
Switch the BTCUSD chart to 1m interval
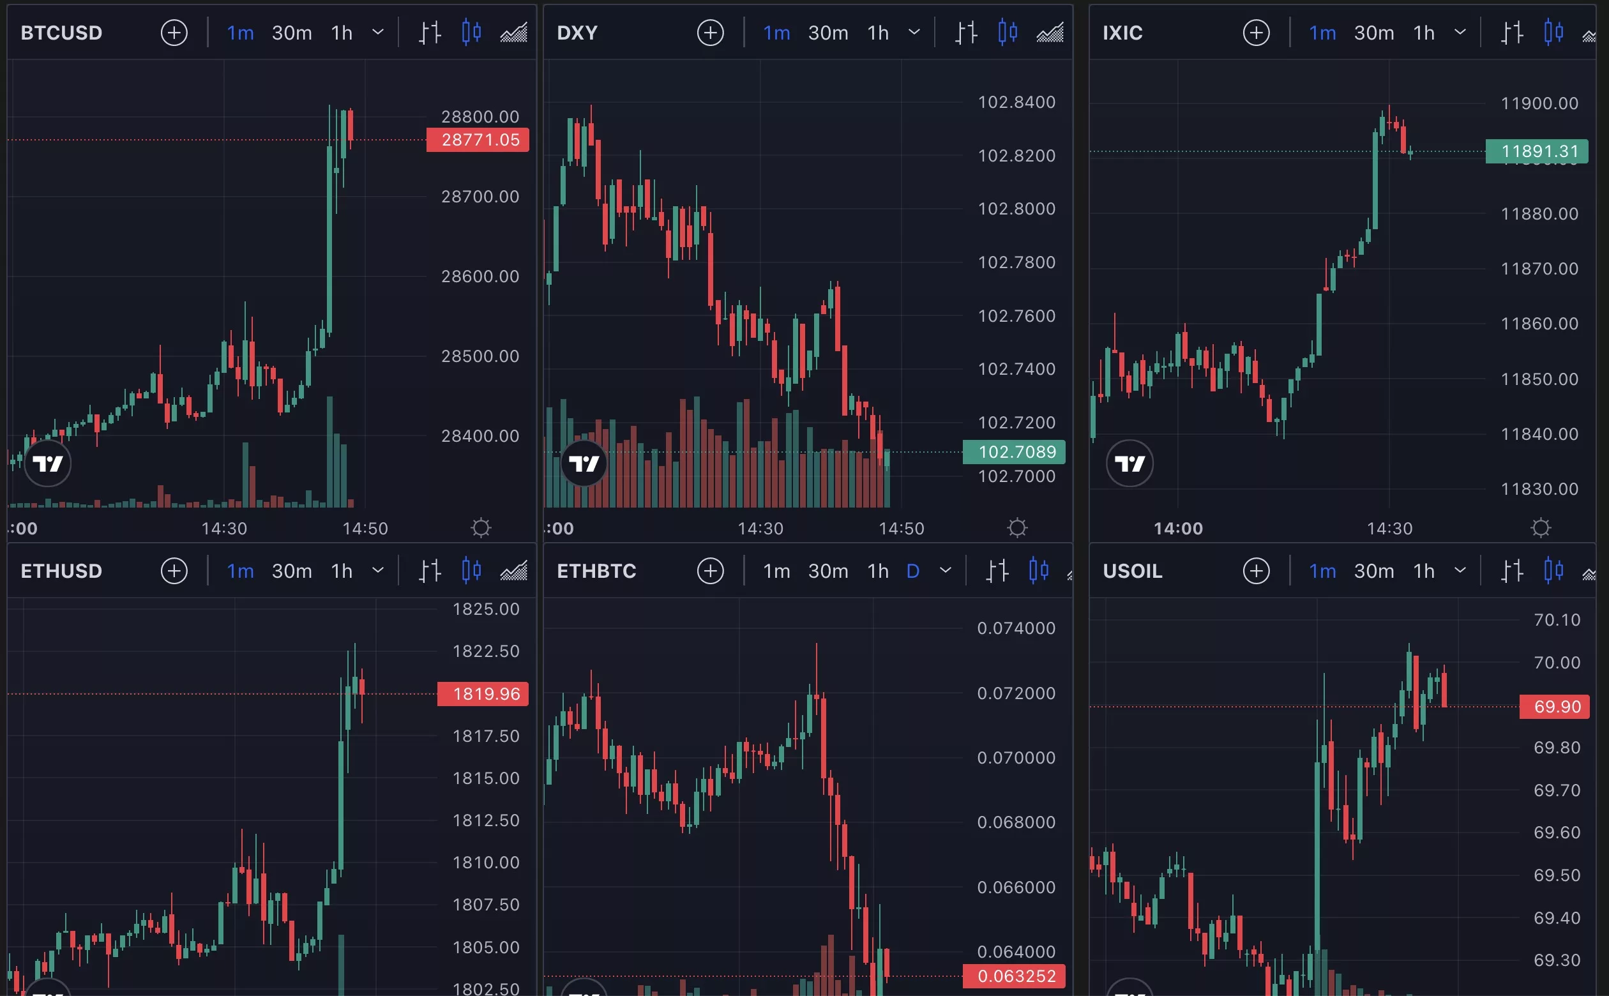pos(241,33)
